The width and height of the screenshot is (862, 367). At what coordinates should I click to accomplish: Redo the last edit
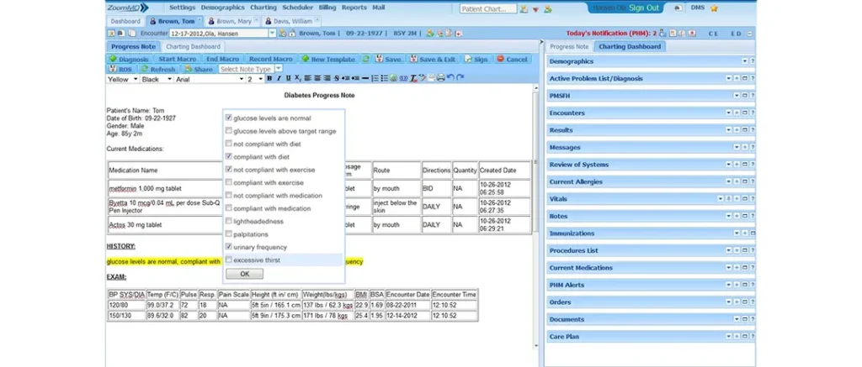pos(460,78)
